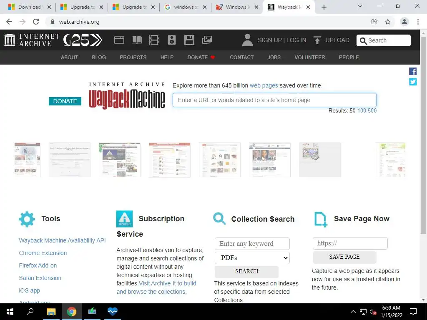Viewport: 427px width, 320px height.
Task: Open the ABOUT menu item
Action: tap(70, 57)
